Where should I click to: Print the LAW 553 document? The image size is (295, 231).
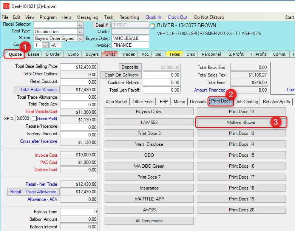149,122
